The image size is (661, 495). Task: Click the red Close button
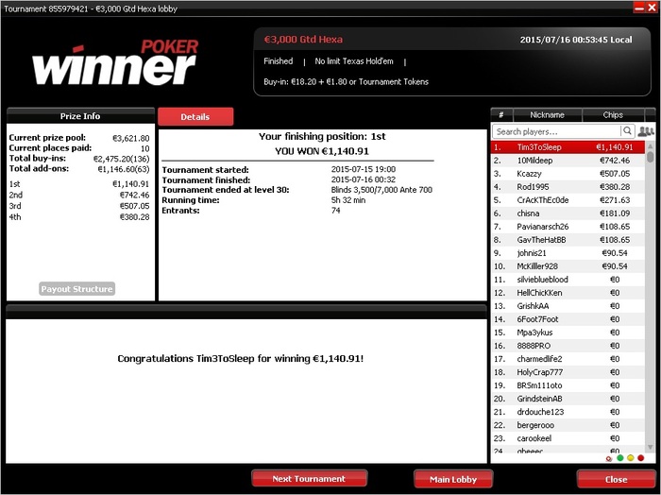click(x=616, y=479)
